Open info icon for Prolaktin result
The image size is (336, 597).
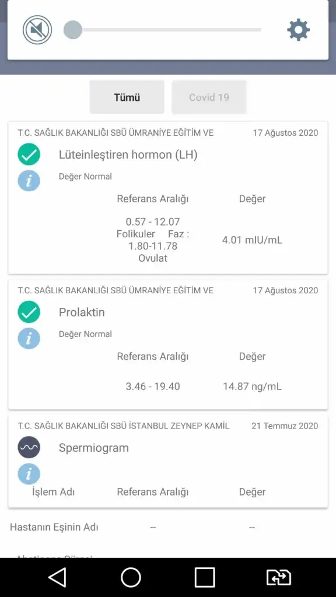click(x=29, y=339)
